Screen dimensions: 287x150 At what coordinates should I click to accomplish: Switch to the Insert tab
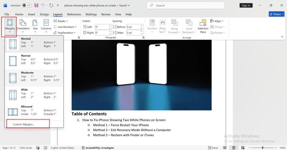(31, 14)
